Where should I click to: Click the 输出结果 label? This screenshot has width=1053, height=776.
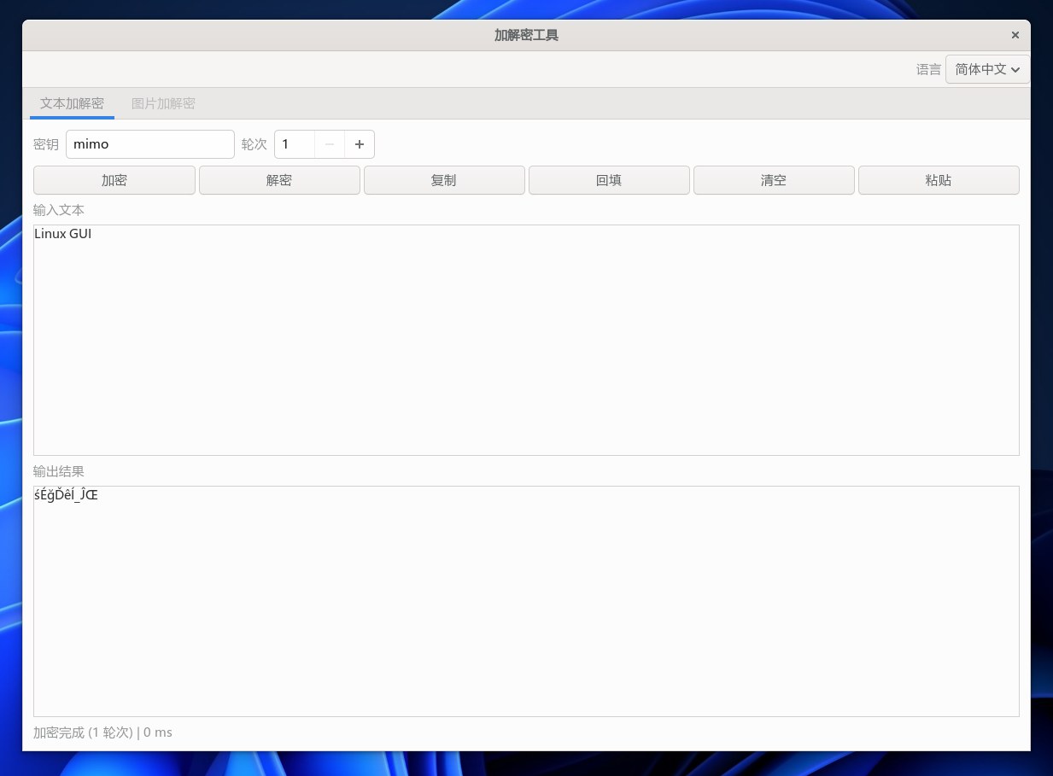[59, 470]
